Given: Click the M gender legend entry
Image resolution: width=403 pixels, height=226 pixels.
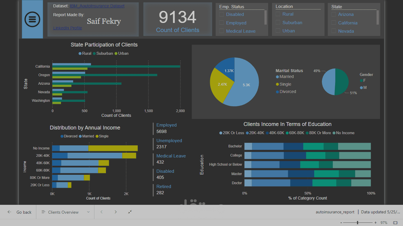Looking at the screenshot, I should pos(363,87).
